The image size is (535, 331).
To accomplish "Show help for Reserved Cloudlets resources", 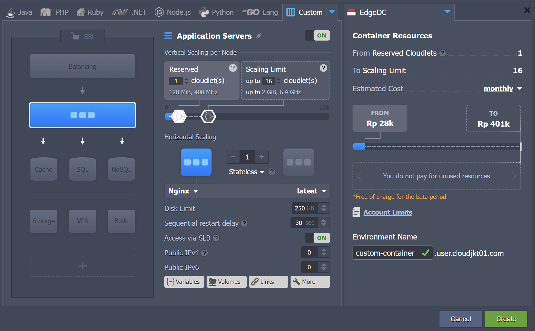I will 443,53.
